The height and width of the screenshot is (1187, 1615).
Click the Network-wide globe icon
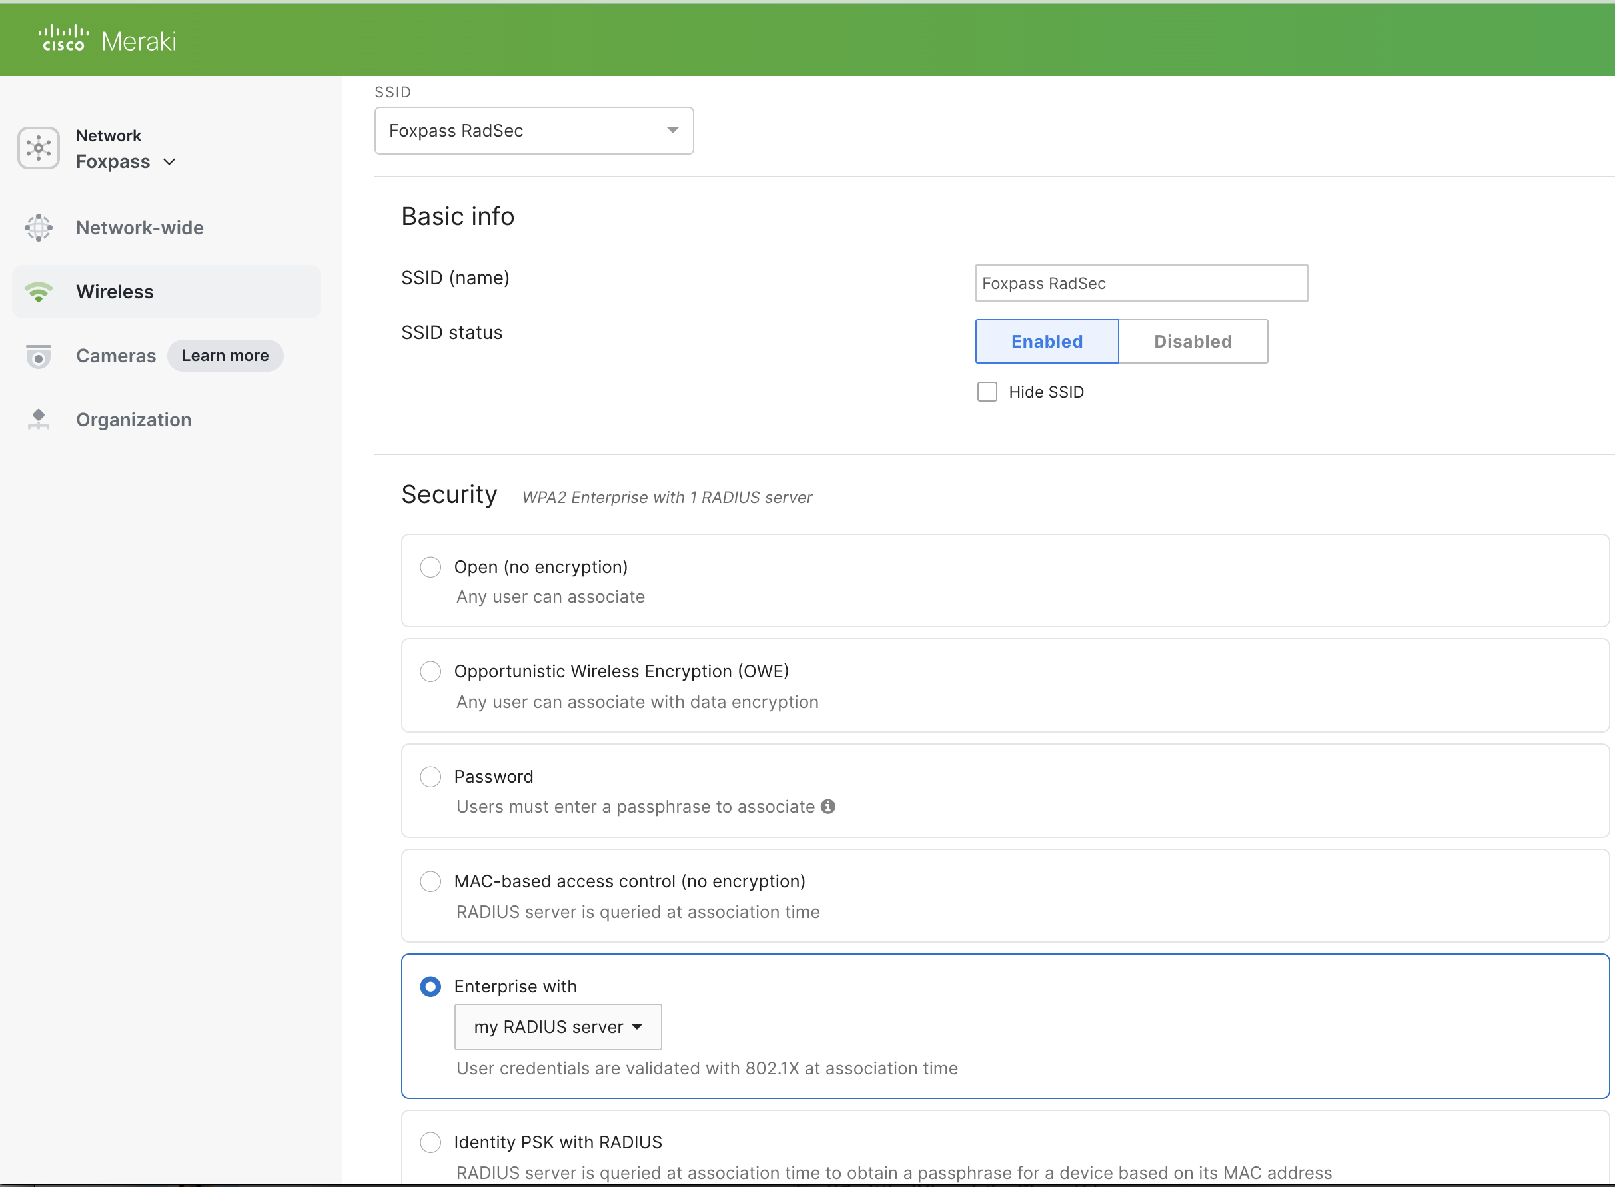tap(39, 228)
